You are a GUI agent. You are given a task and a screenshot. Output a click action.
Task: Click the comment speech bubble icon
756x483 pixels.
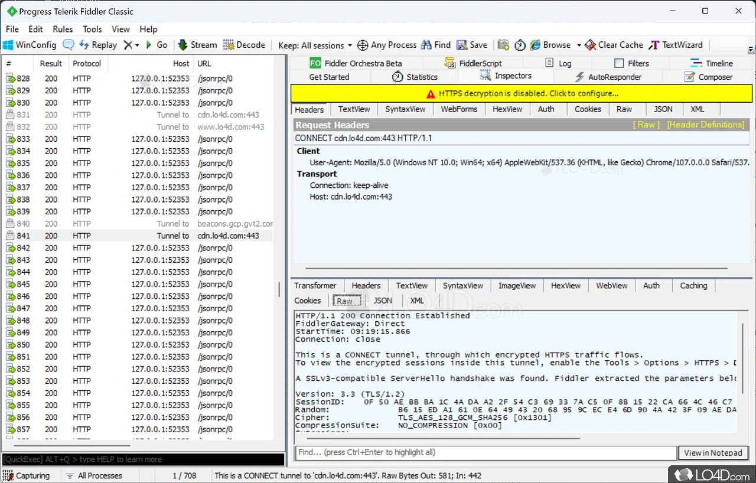tap(69, 45)
